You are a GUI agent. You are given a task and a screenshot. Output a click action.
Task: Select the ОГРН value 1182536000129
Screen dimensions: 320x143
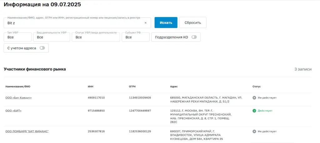140,131
